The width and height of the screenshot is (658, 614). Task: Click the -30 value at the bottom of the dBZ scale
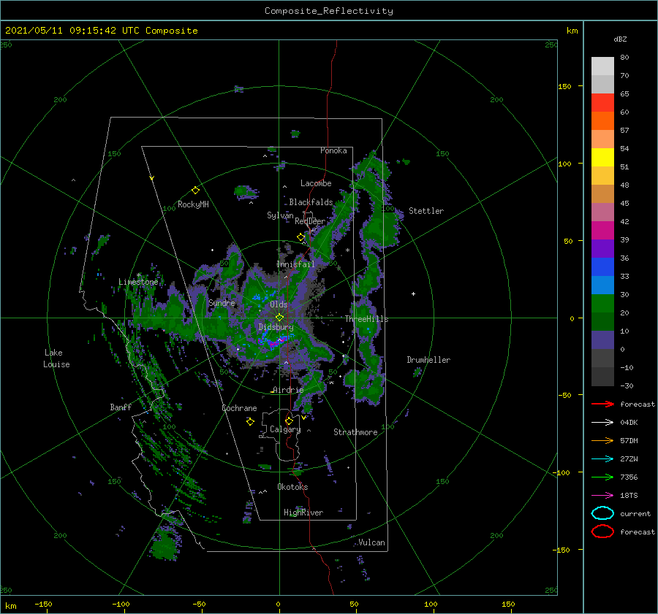[627, 385]
